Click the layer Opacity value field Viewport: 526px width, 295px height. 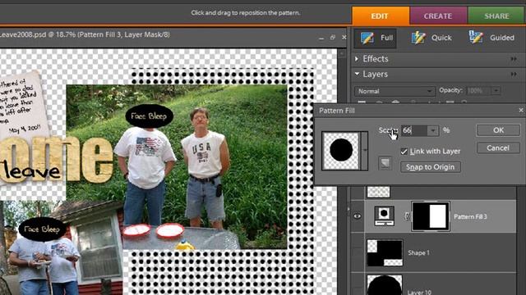pyautogui.click(x=478, y=91)
